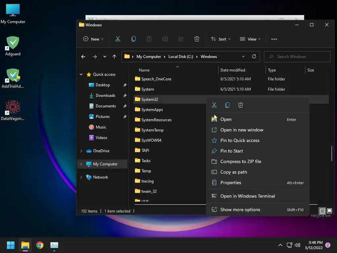The height and width of the screenshot is (253, 337).
Task: Refresh the Windows folder view
Action: pos(254,56)
